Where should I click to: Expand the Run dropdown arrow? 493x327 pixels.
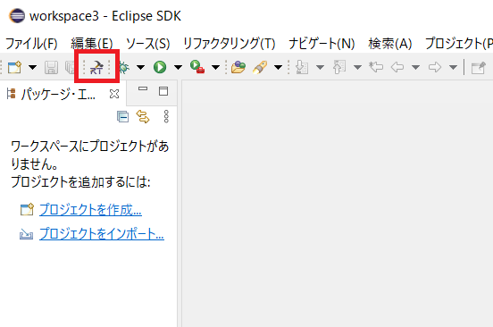tap(178, 67)
